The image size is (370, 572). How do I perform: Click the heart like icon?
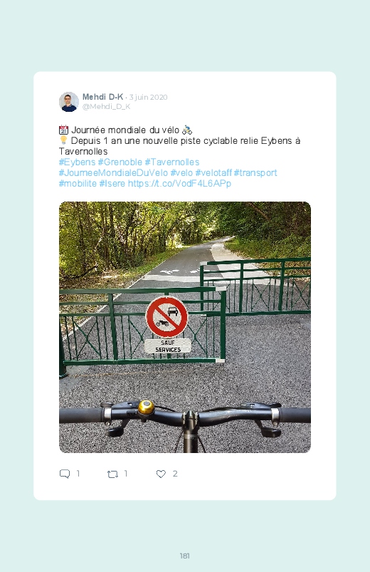161,474
